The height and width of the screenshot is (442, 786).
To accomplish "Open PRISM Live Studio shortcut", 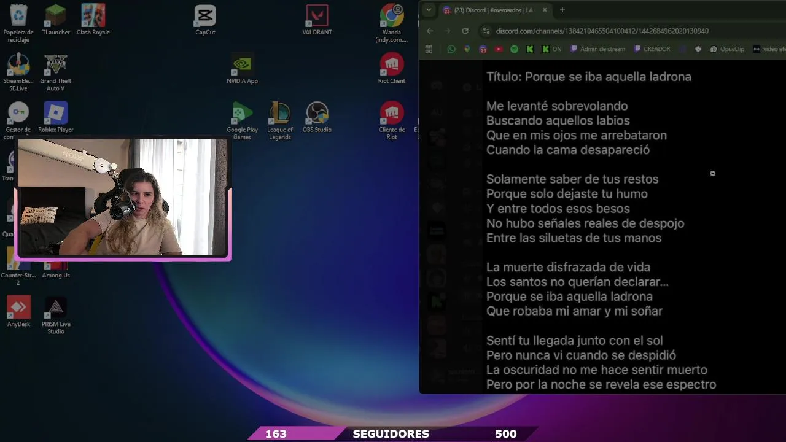I will [56, 315].
